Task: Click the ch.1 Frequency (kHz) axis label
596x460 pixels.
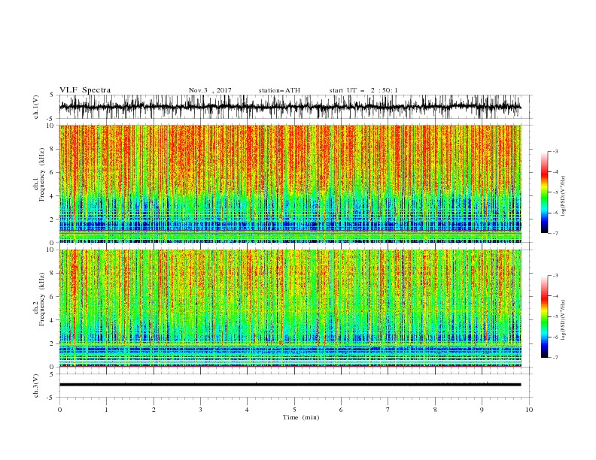Action: [39, 174]
